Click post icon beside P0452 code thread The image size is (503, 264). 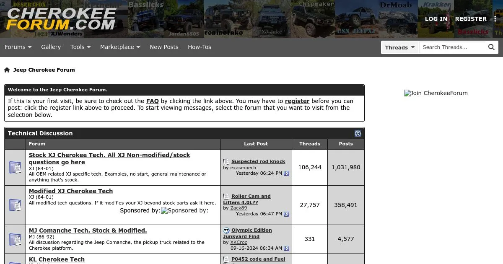226,259
